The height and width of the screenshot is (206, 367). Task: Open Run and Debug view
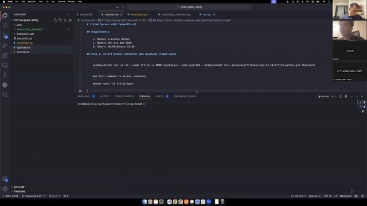[x=5, y=45]
